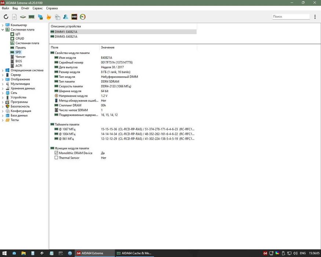Screen dimensions: 321x257
Task: Collapse the Системная плата tree node
Action: (x=3, y=30)
